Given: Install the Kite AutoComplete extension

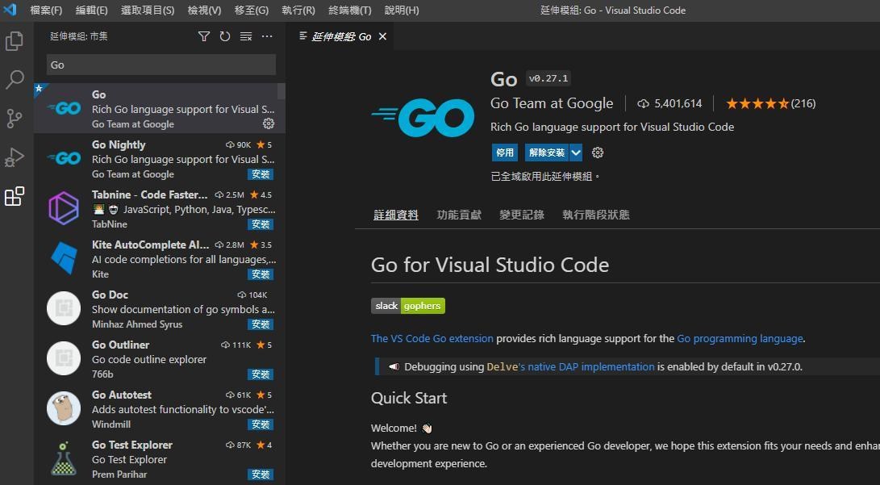Looking at the screenshot, I should 261,274.
